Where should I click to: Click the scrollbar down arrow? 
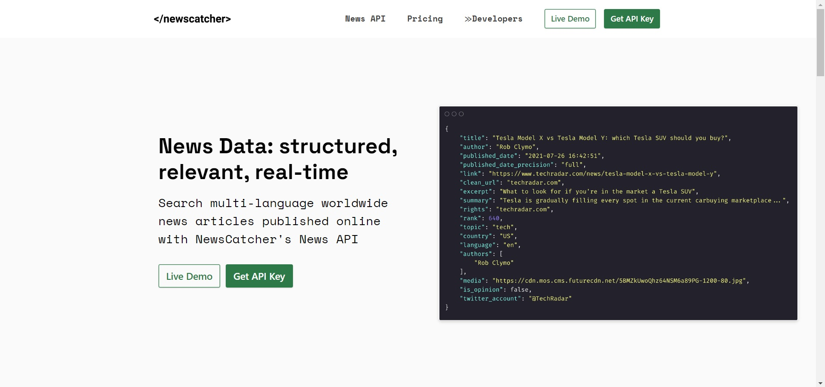click(820, 383)
